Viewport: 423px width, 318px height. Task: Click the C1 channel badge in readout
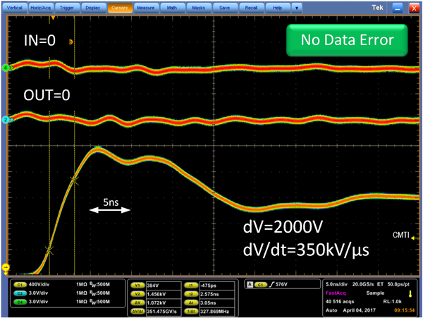20,285
